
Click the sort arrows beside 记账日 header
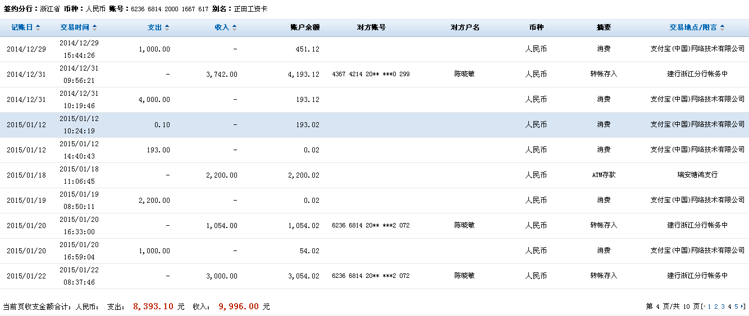pyautogui.click(x=37, y=27)
